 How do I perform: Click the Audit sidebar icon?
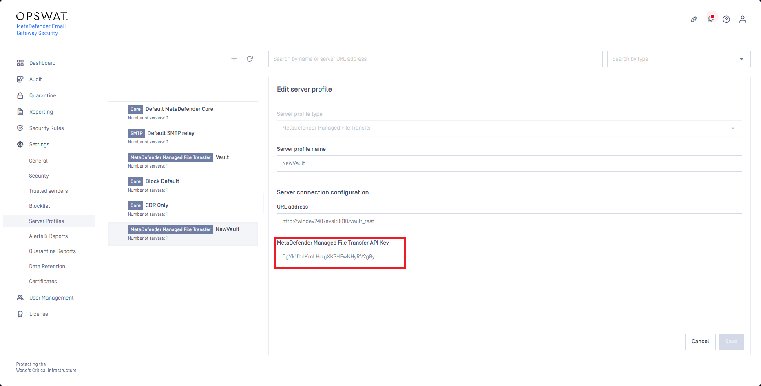click(x=20, y=79)
